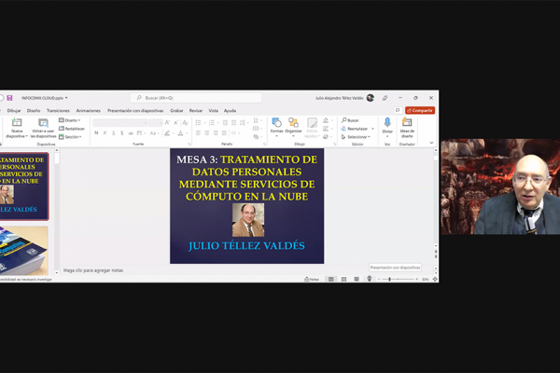Click the 50% zoom level value

[425, 279]
